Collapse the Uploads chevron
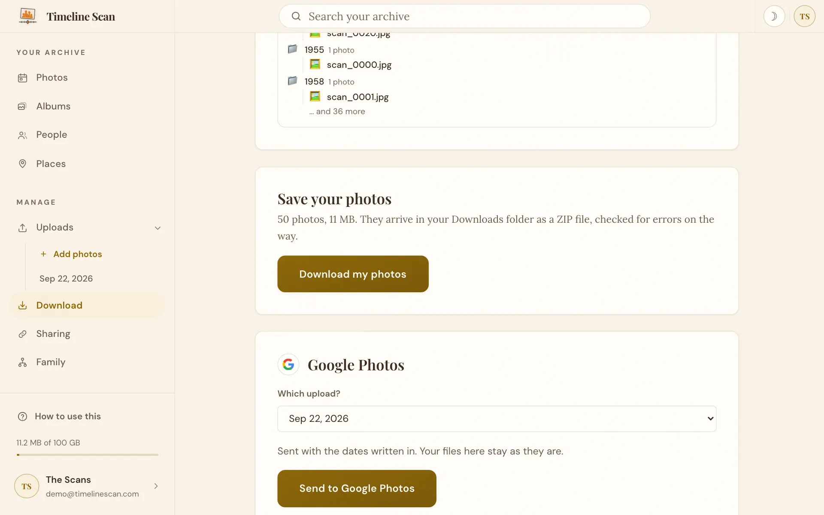 [x=158, y=228]
